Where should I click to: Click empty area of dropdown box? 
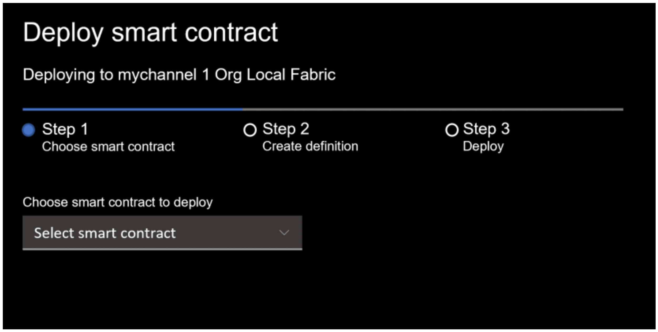pyautogui.click(x=226, y=233)
